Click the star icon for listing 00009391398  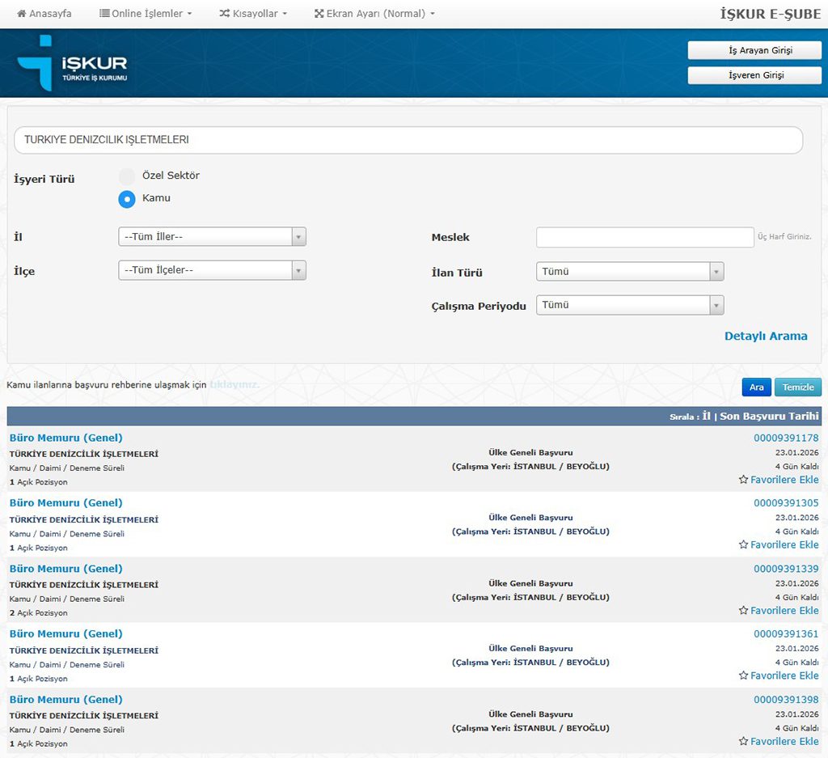743,741
